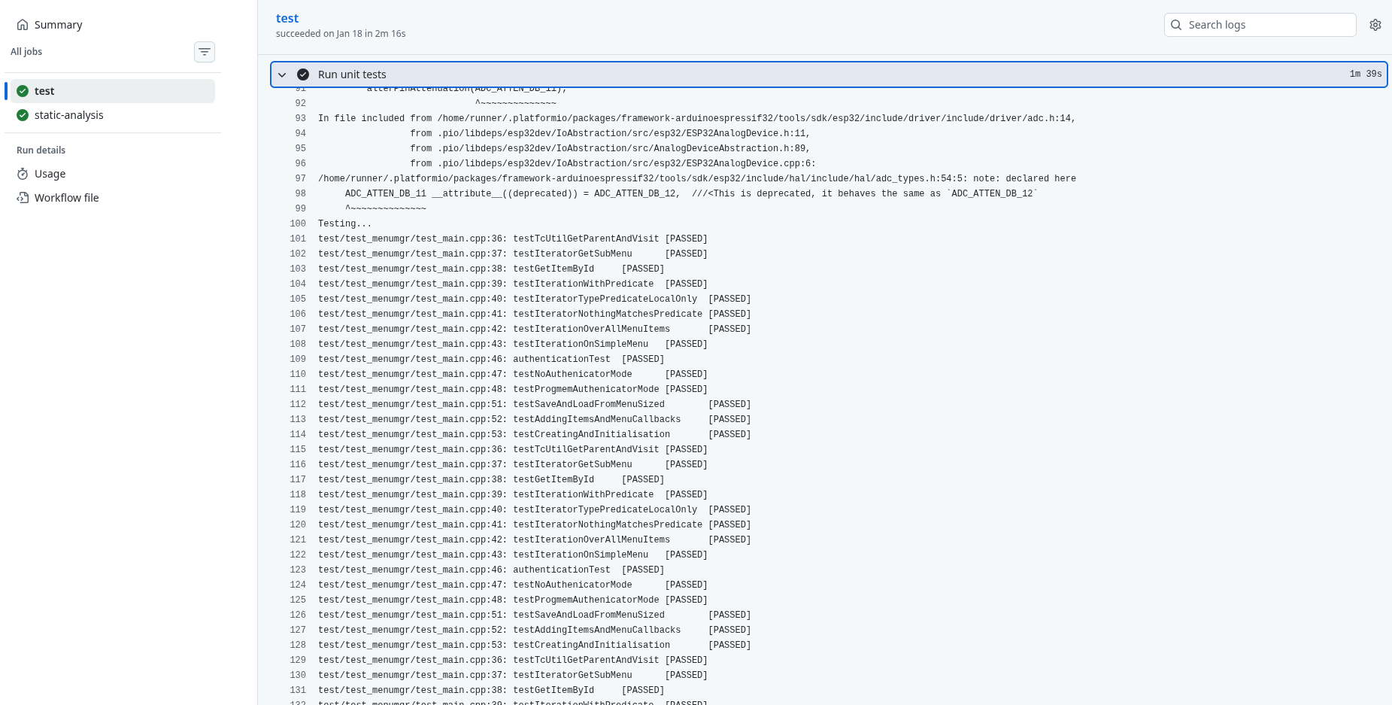This screenshot has height=705, width=1392.
Task: Collapse the Run unit tests step
Action: [x=282, y=74]
